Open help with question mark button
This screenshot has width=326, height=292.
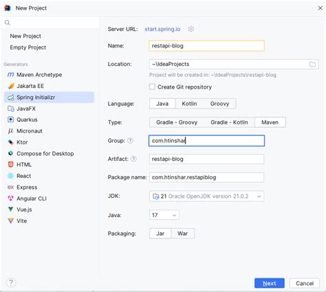point(11,282)
